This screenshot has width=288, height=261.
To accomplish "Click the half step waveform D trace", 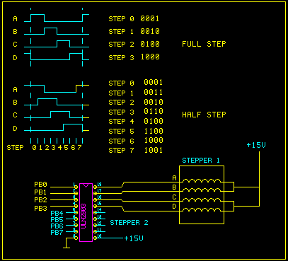I will click(x=57, y=127).
